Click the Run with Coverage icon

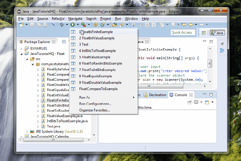[83, 25]
